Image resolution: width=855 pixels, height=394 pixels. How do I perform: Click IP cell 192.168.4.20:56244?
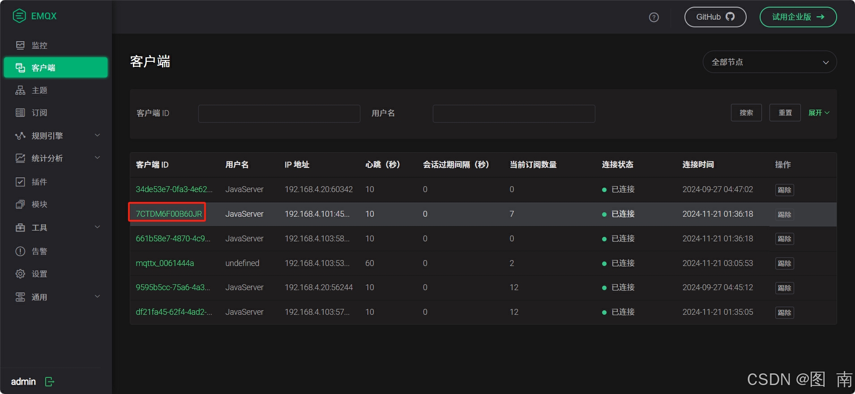tap(319, 287)
